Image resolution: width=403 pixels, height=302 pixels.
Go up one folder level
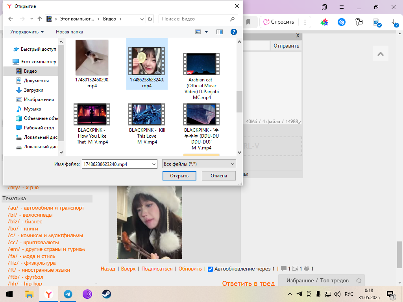pyautogui.click(x=39, y=19)
